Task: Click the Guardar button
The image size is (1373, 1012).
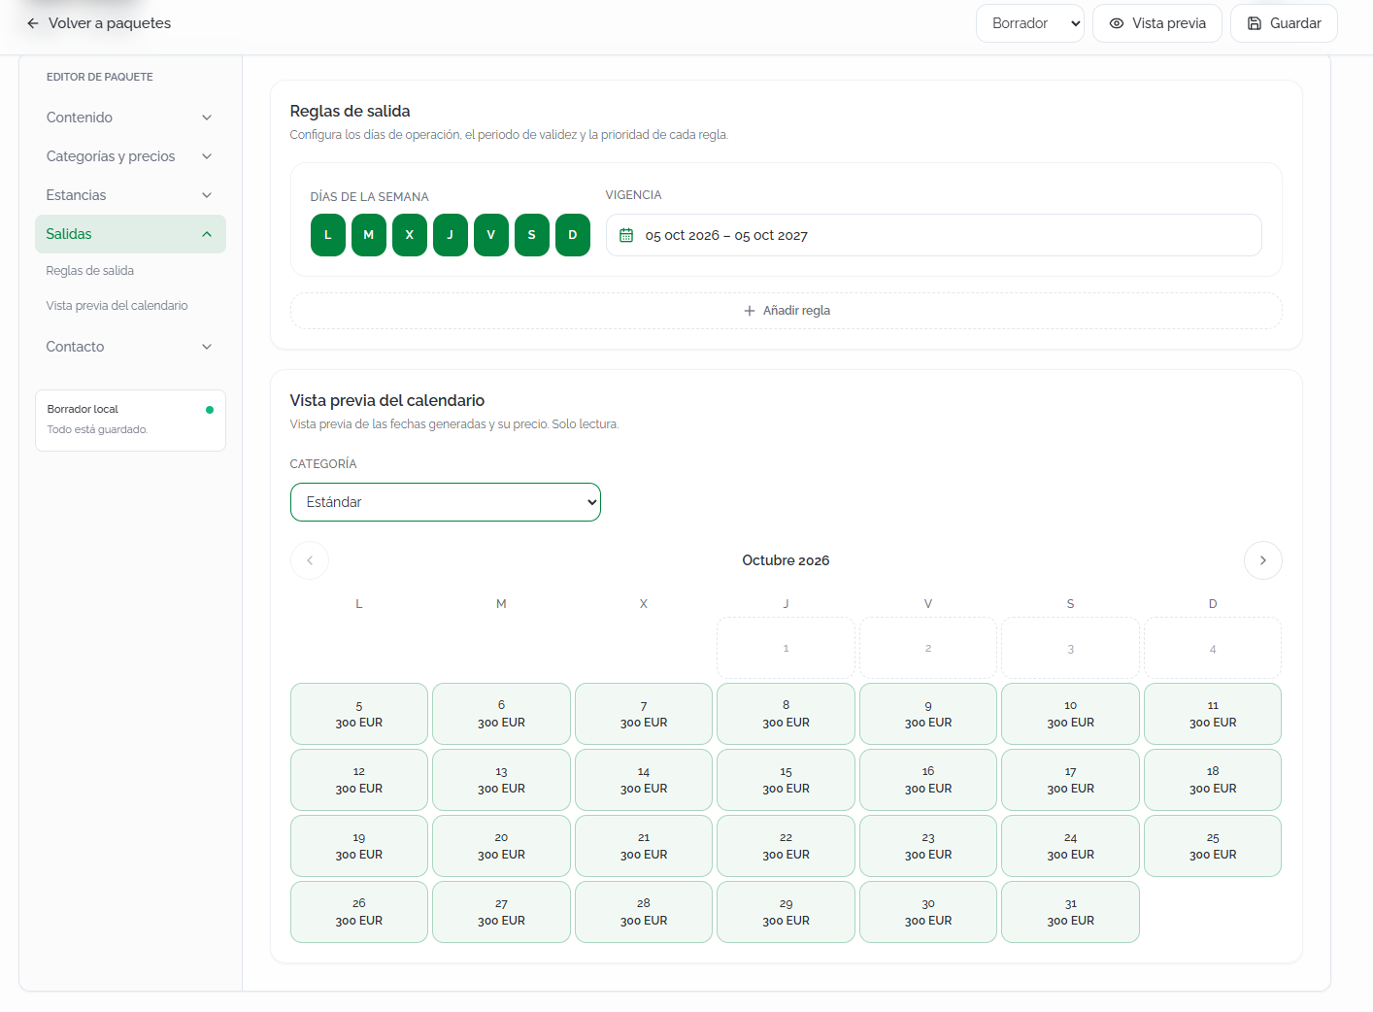Action: click(1284, 23)
